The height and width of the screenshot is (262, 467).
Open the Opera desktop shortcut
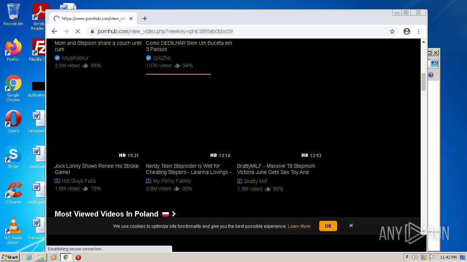(x=13, y=121)
